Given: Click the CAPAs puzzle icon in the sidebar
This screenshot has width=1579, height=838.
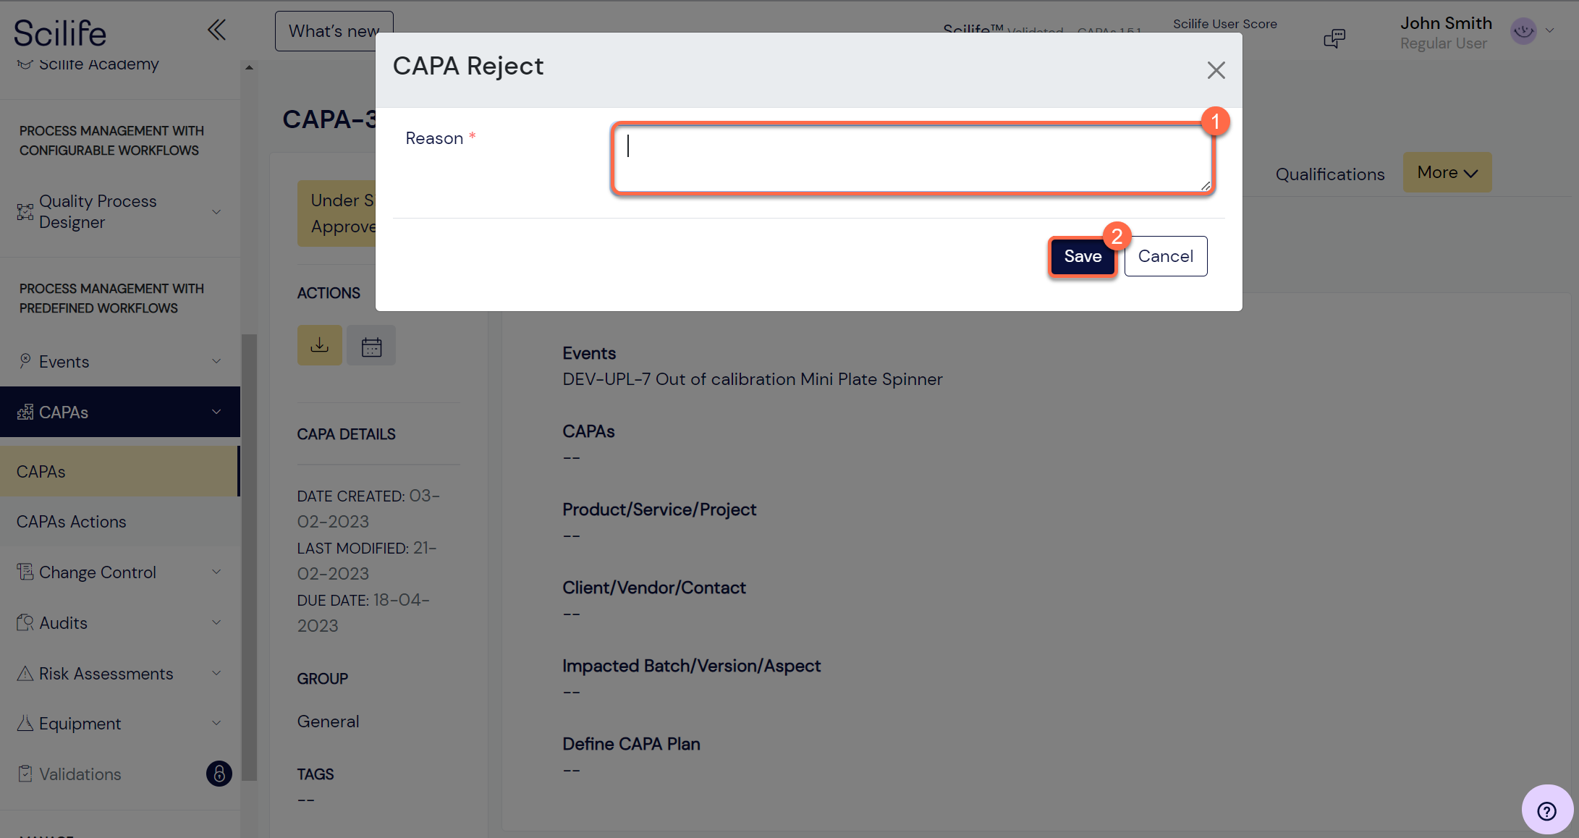Looking at the screenshot, I should [x=25, y=412].
